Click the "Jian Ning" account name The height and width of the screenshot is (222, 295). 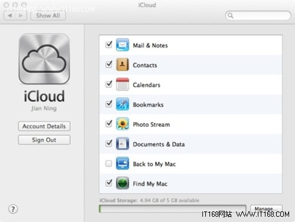click(44, 108)
